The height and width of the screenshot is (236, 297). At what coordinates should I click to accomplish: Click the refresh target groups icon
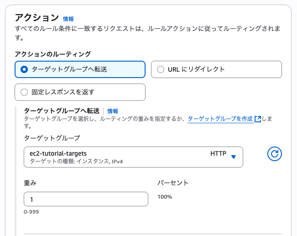(274, 154)
